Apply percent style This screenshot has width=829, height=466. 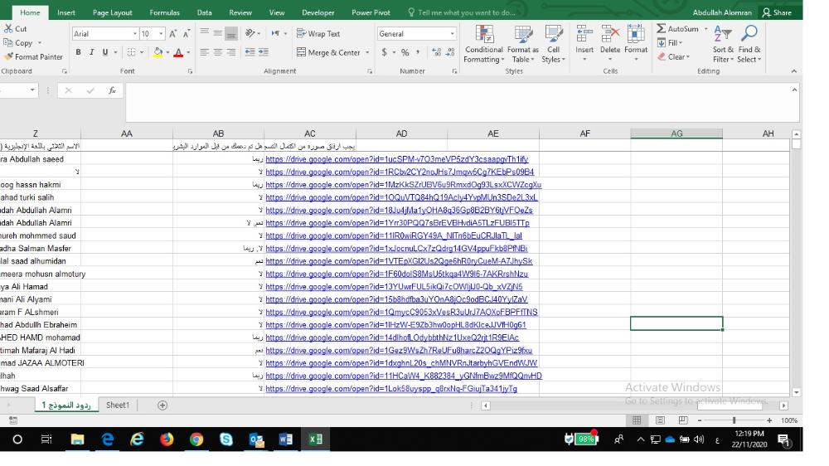pyautogui.click(x=405, y=52)
